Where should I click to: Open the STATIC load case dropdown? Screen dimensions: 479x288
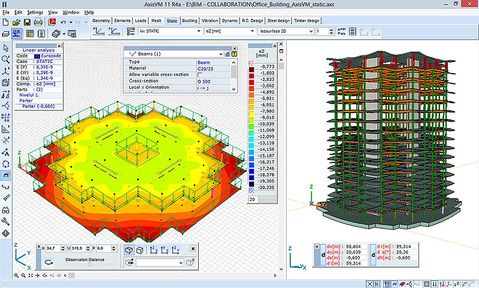pyautogui.click(x=199, y=31)
